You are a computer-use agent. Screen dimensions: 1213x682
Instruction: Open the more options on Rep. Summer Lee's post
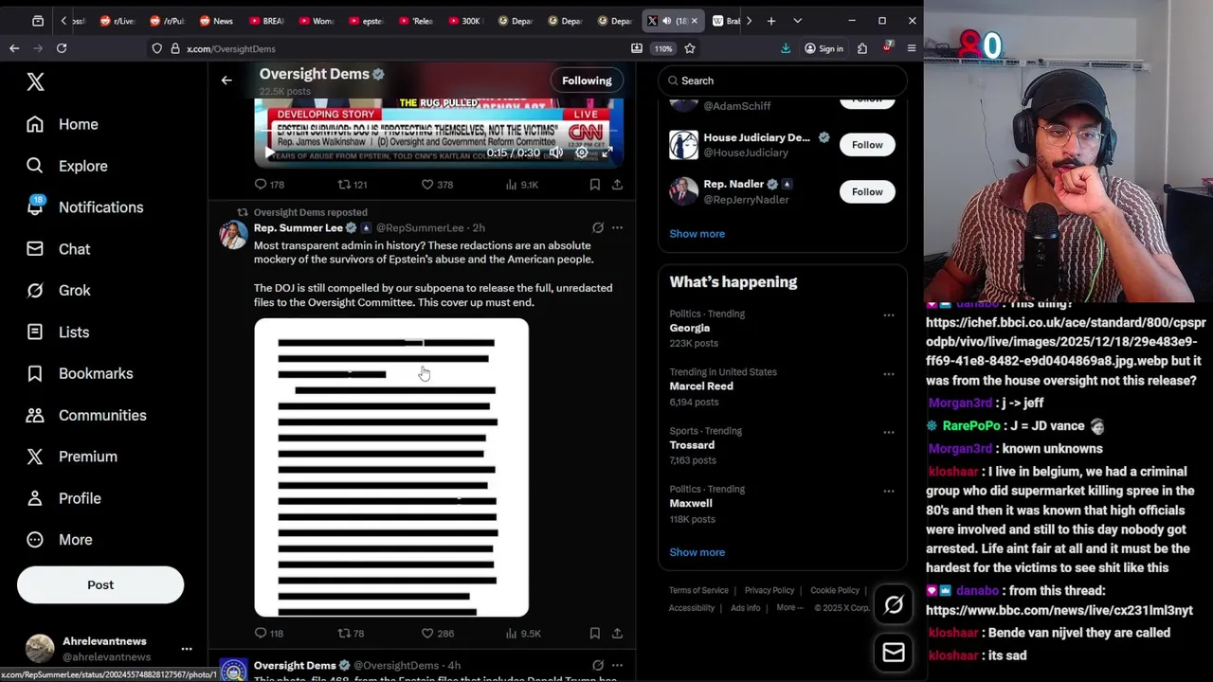tap(617, 227)
